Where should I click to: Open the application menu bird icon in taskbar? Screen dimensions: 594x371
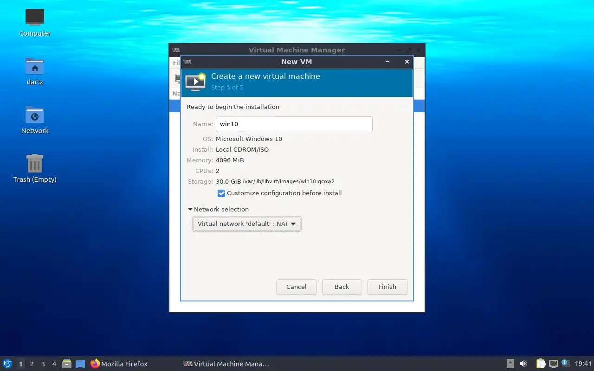point(7,364)
